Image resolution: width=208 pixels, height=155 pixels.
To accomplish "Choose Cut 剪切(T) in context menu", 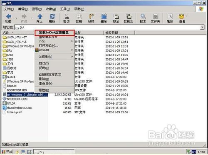I will pos(54,63).
